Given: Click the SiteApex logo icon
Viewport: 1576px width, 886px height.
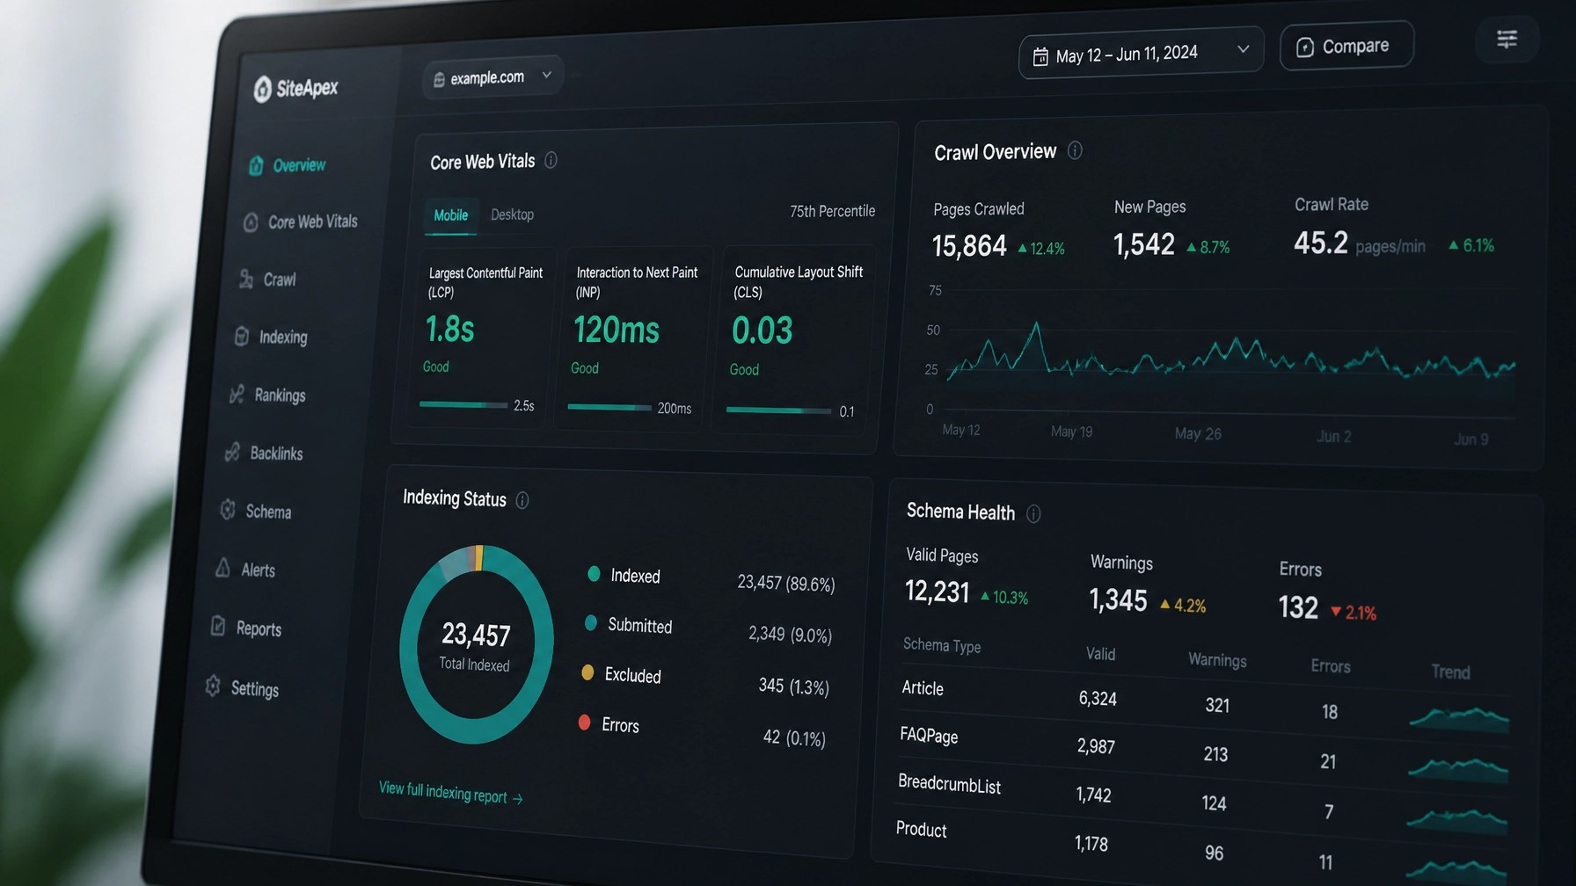Looking at the screenshot, I should (262, 89).
